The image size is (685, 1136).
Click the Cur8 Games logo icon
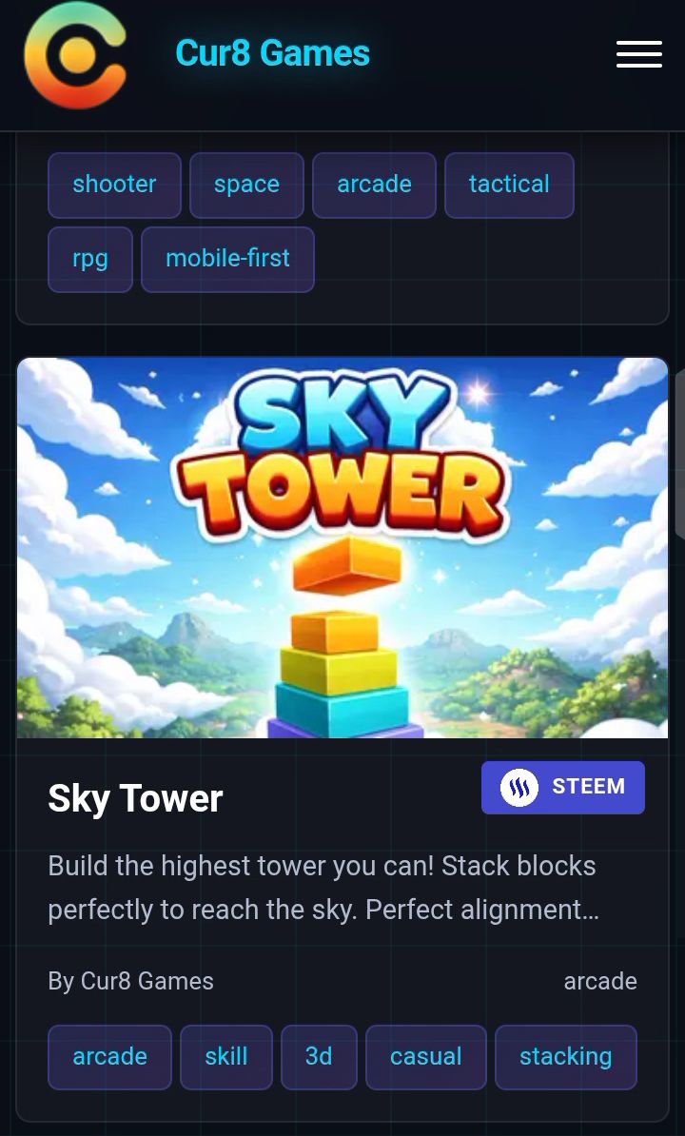click(75, 55)
